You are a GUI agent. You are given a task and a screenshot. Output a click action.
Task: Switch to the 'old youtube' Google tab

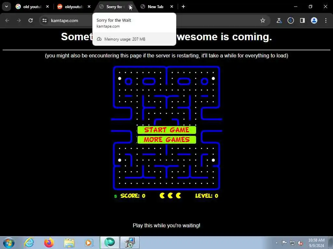32,7
